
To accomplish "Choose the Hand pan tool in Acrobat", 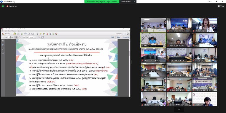I will coord(20,37).
